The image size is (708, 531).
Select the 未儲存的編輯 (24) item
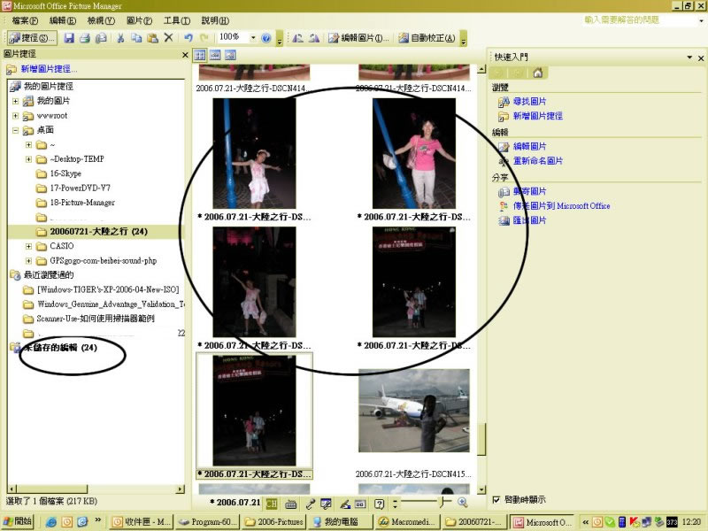tap(59, 348)
